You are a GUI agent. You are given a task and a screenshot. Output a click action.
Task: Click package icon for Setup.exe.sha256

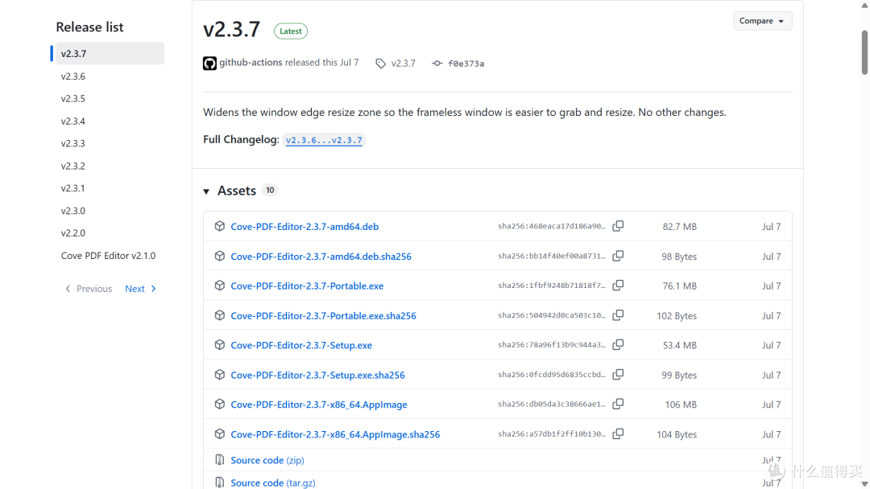[220, 374]
